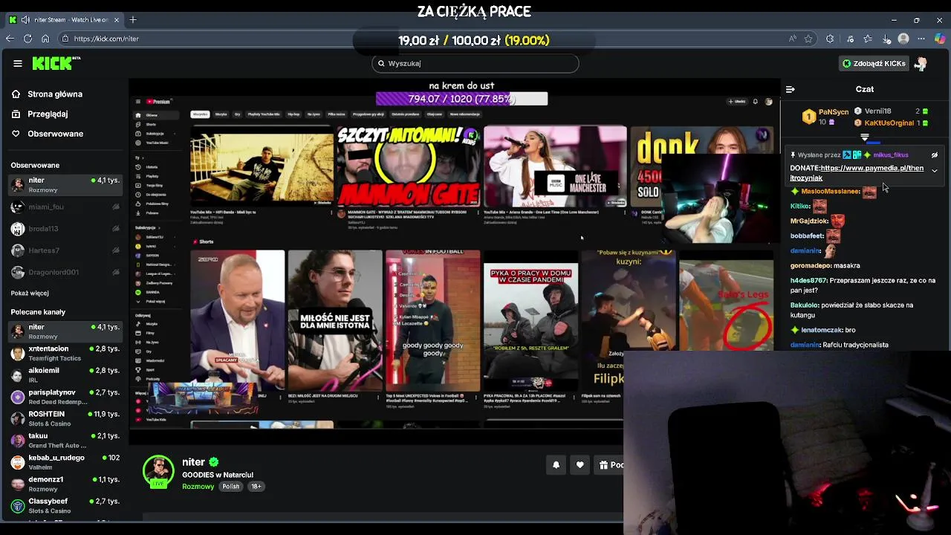
Task: Open the Copilot icon in browser toolbar
Action: (x=941, y=39)
